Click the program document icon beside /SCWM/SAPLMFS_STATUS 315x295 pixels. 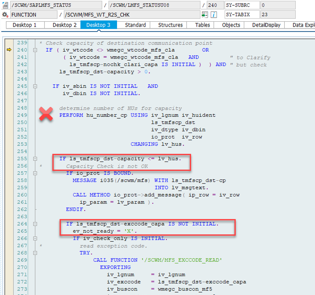[5, 5]
